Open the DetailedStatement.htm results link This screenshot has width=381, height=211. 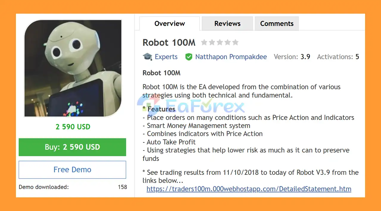pyautogui.click(x=249, y=189)
